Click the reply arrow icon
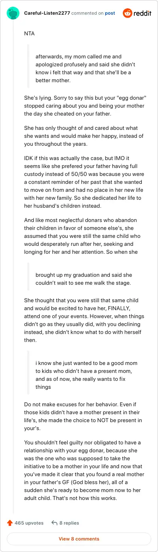Screen dimensions: 158x552 (x=55, y=523)
